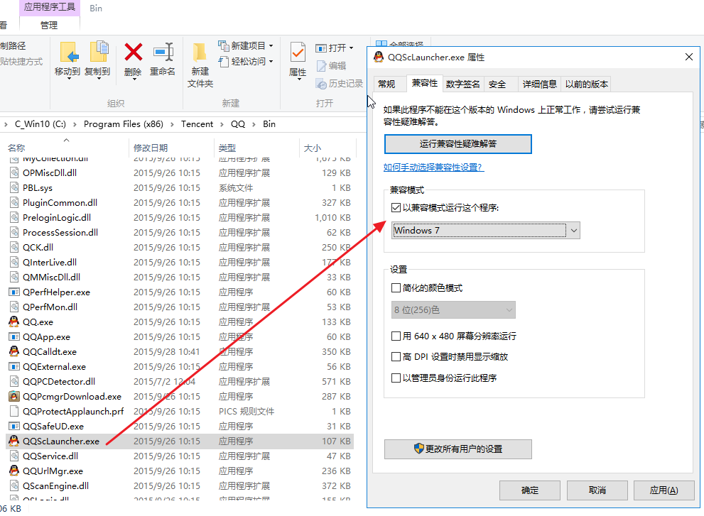Uncheck run in compatibility mode (以兼容模式运行这个程序)
This screenshot has width=704, height=516.
point(396,208)
